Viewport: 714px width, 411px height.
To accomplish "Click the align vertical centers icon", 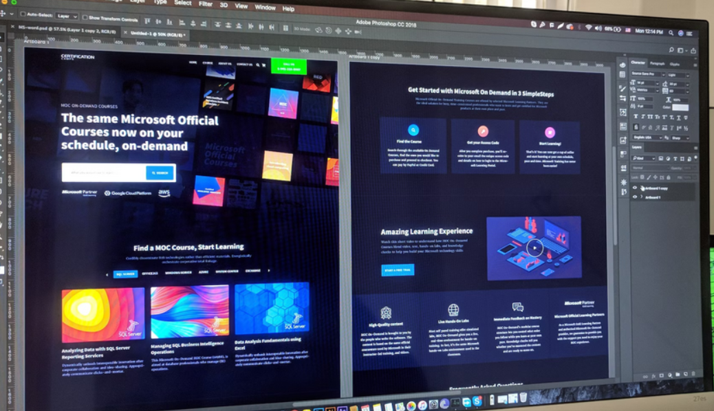I will [x=158, y=21].
